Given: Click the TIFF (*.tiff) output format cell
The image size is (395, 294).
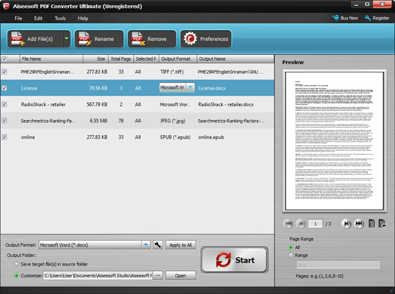Looking at the screenshot, I should pyautogui.click(x=172, y=72).
